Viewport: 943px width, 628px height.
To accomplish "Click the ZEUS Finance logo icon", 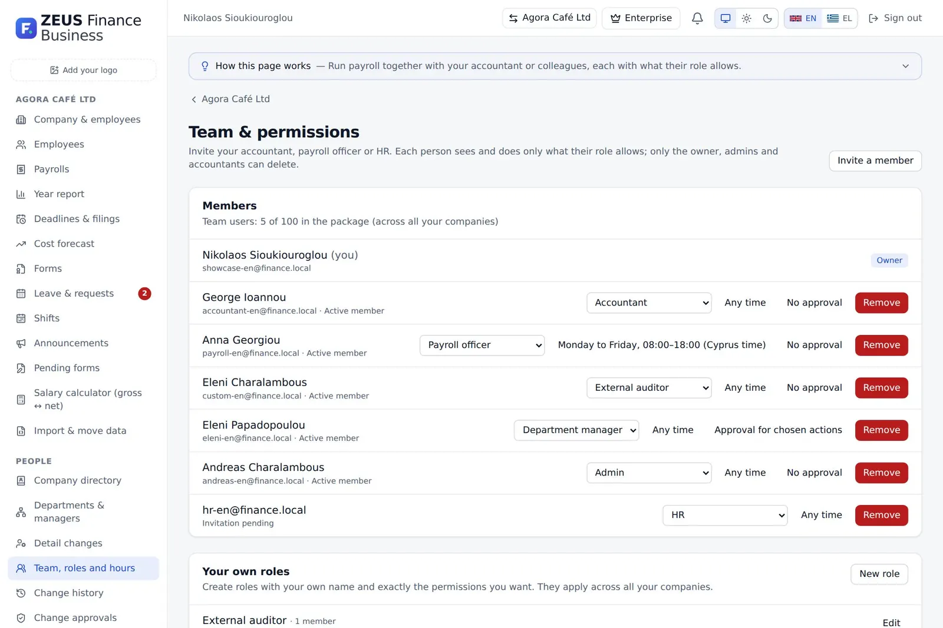I will (x=26, y=28).
